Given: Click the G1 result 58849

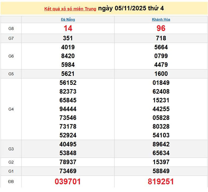Looking at the screenshot, I should click(x=161, y=171).
